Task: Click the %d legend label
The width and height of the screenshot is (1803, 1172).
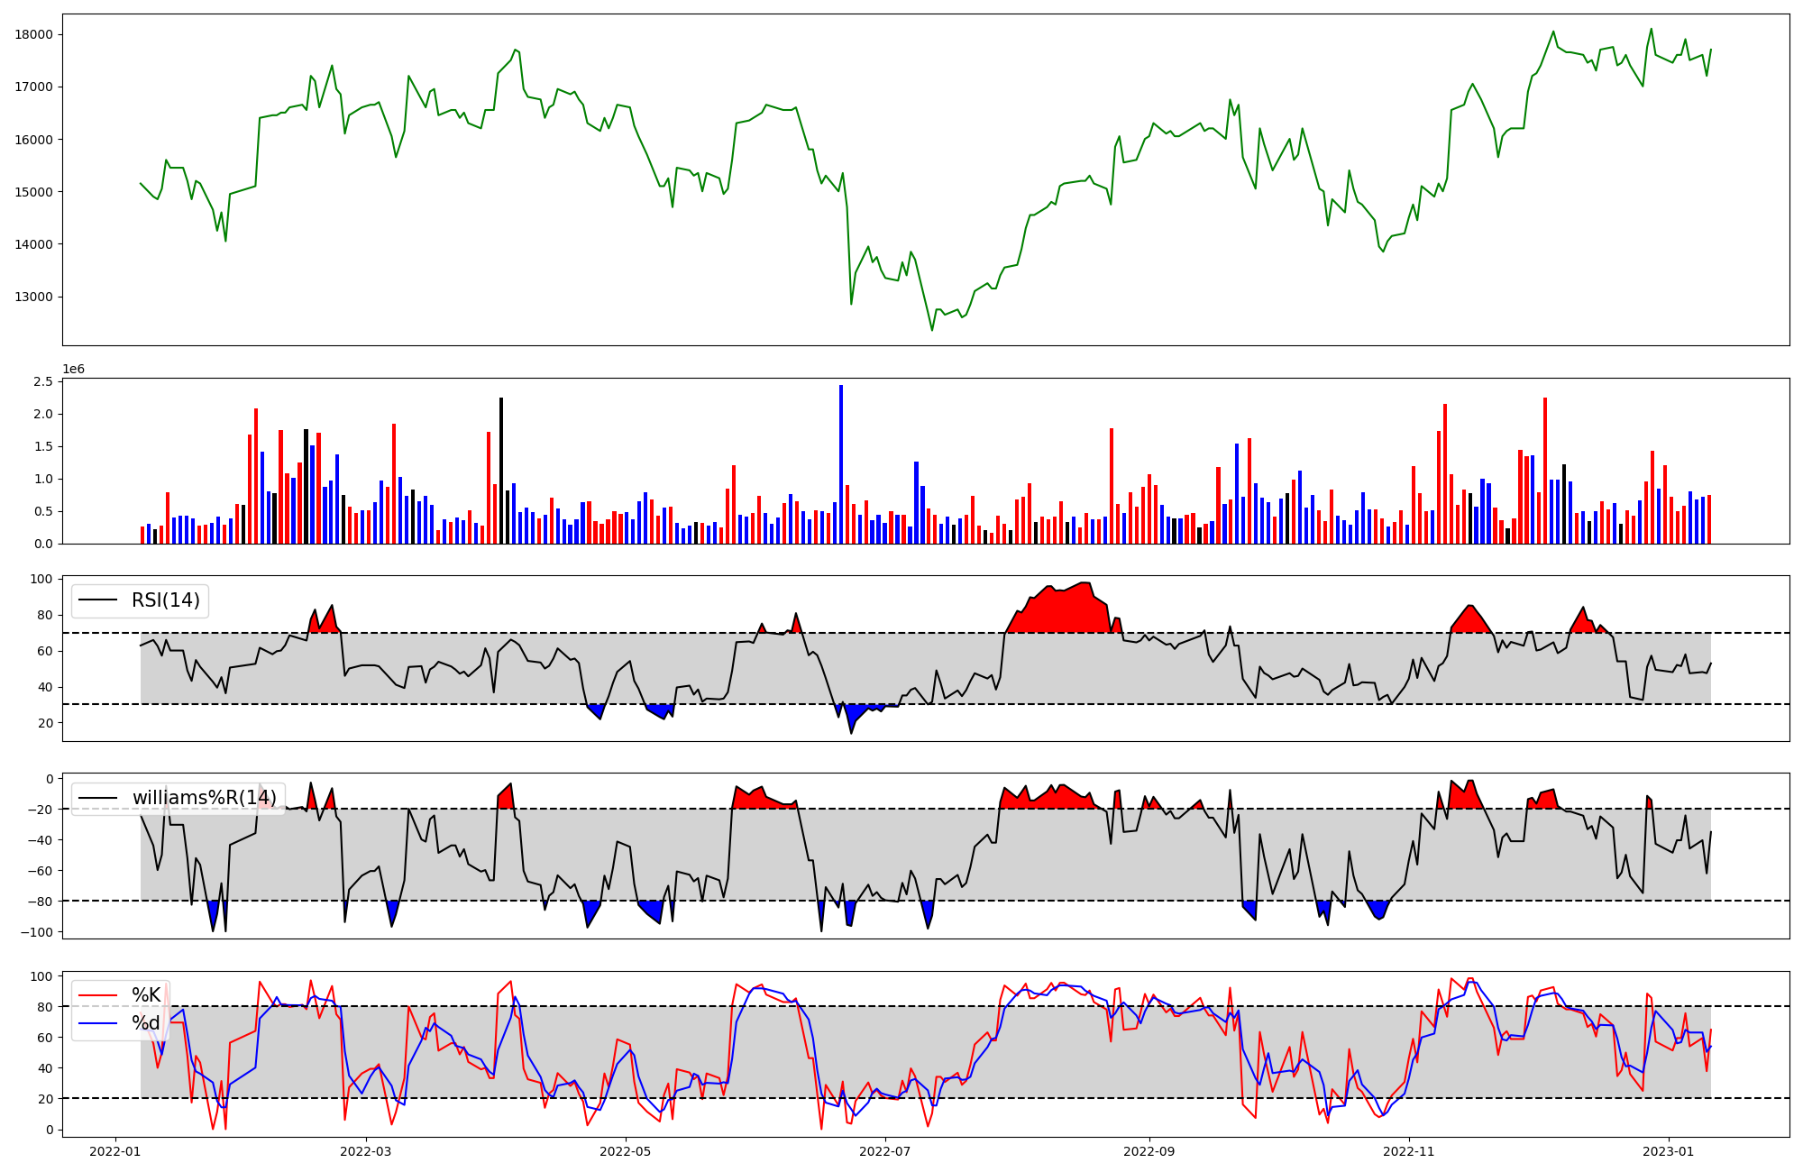Action: (x=146, y=1023)
